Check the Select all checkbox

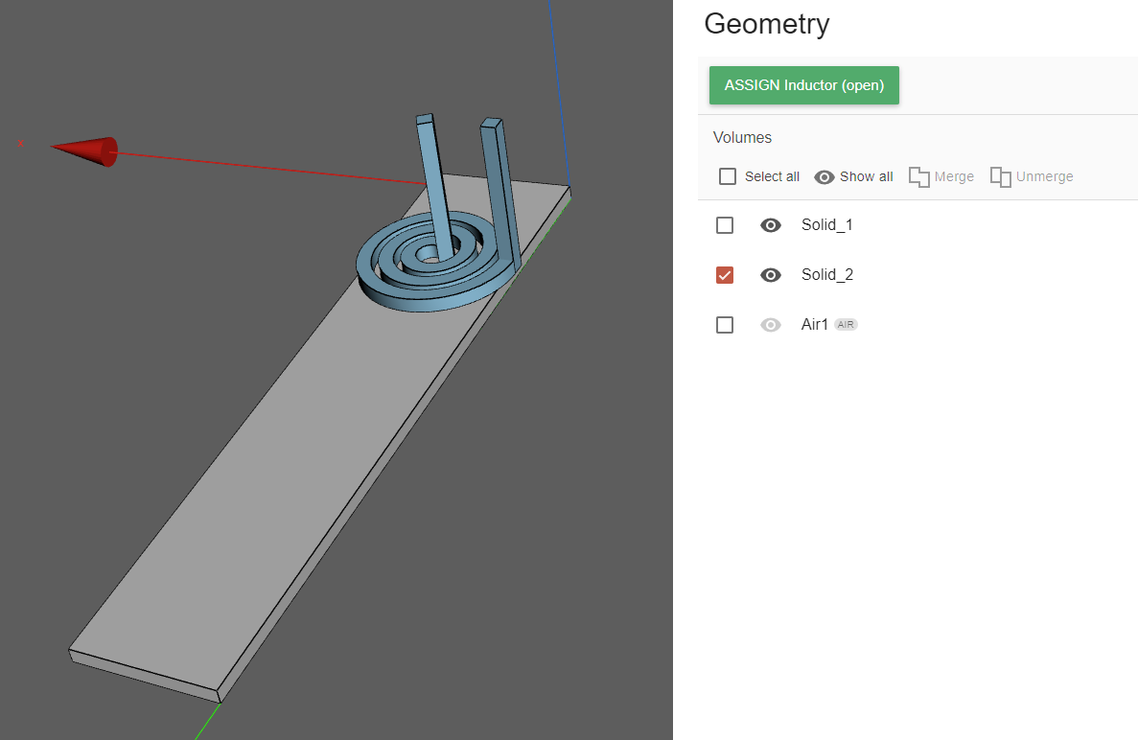[x=728, y=176]
